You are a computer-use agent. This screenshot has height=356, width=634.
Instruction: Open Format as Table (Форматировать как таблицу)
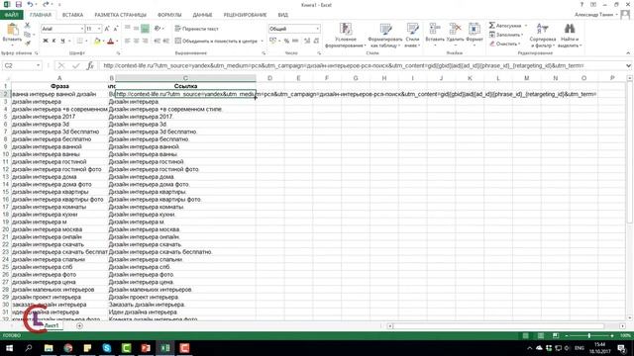coord(385,36)
